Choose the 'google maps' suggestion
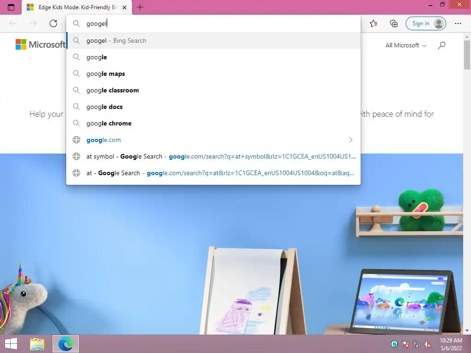 click(213, 74)
